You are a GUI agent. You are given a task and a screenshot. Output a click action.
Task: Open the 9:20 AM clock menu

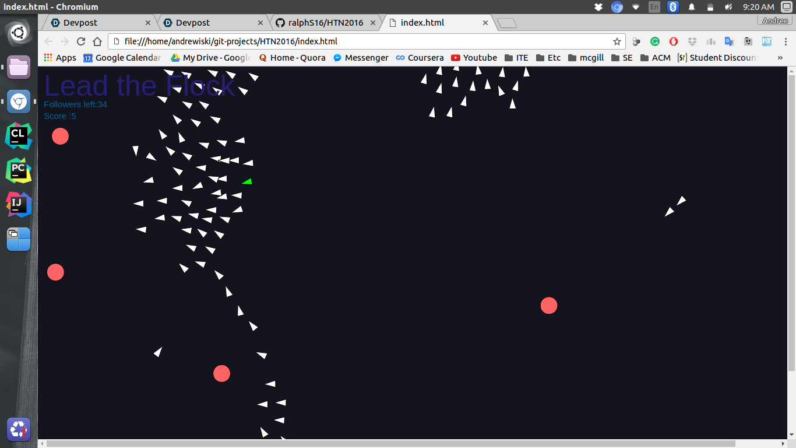tap(759, 7)
